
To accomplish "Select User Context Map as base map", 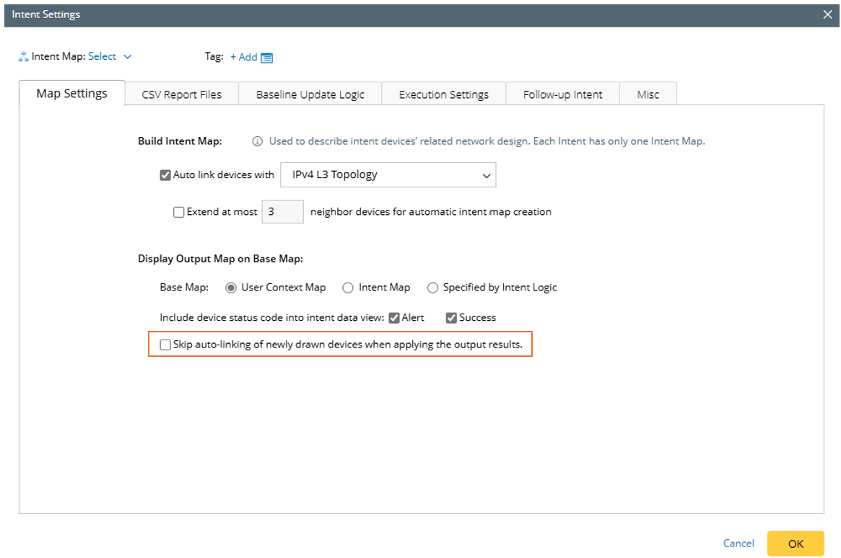I will click(x=231, y=288).
